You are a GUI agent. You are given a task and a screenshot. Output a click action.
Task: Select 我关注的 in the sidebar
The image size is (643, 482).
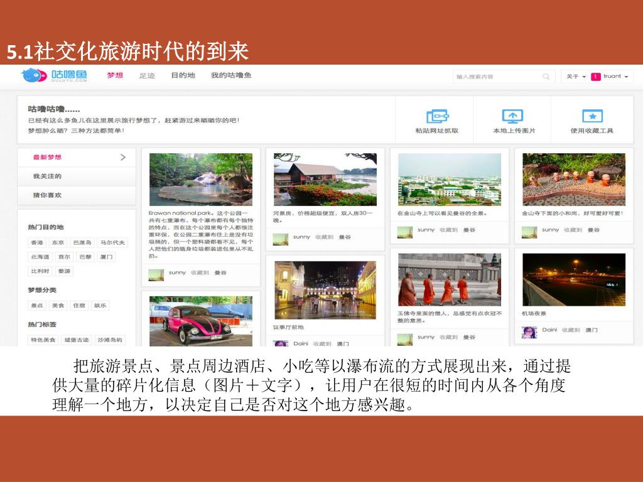77,176
